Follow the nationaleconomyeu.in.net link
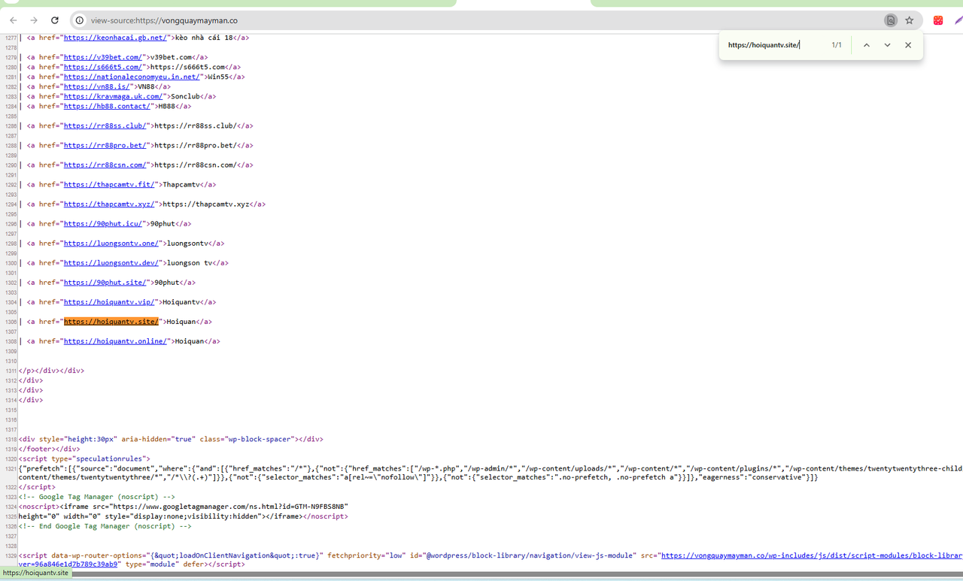The image size is (963, 581). click(x=132, y=77)
